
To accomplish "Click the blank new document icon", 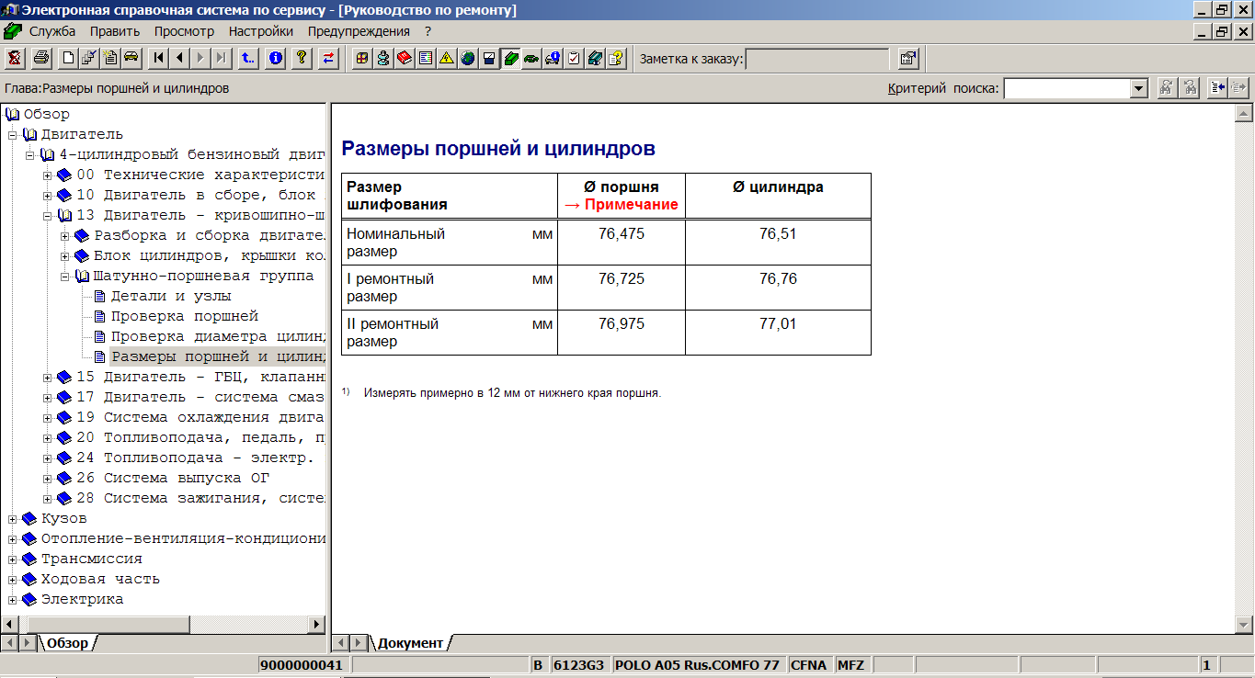I will tap(68, 59).
